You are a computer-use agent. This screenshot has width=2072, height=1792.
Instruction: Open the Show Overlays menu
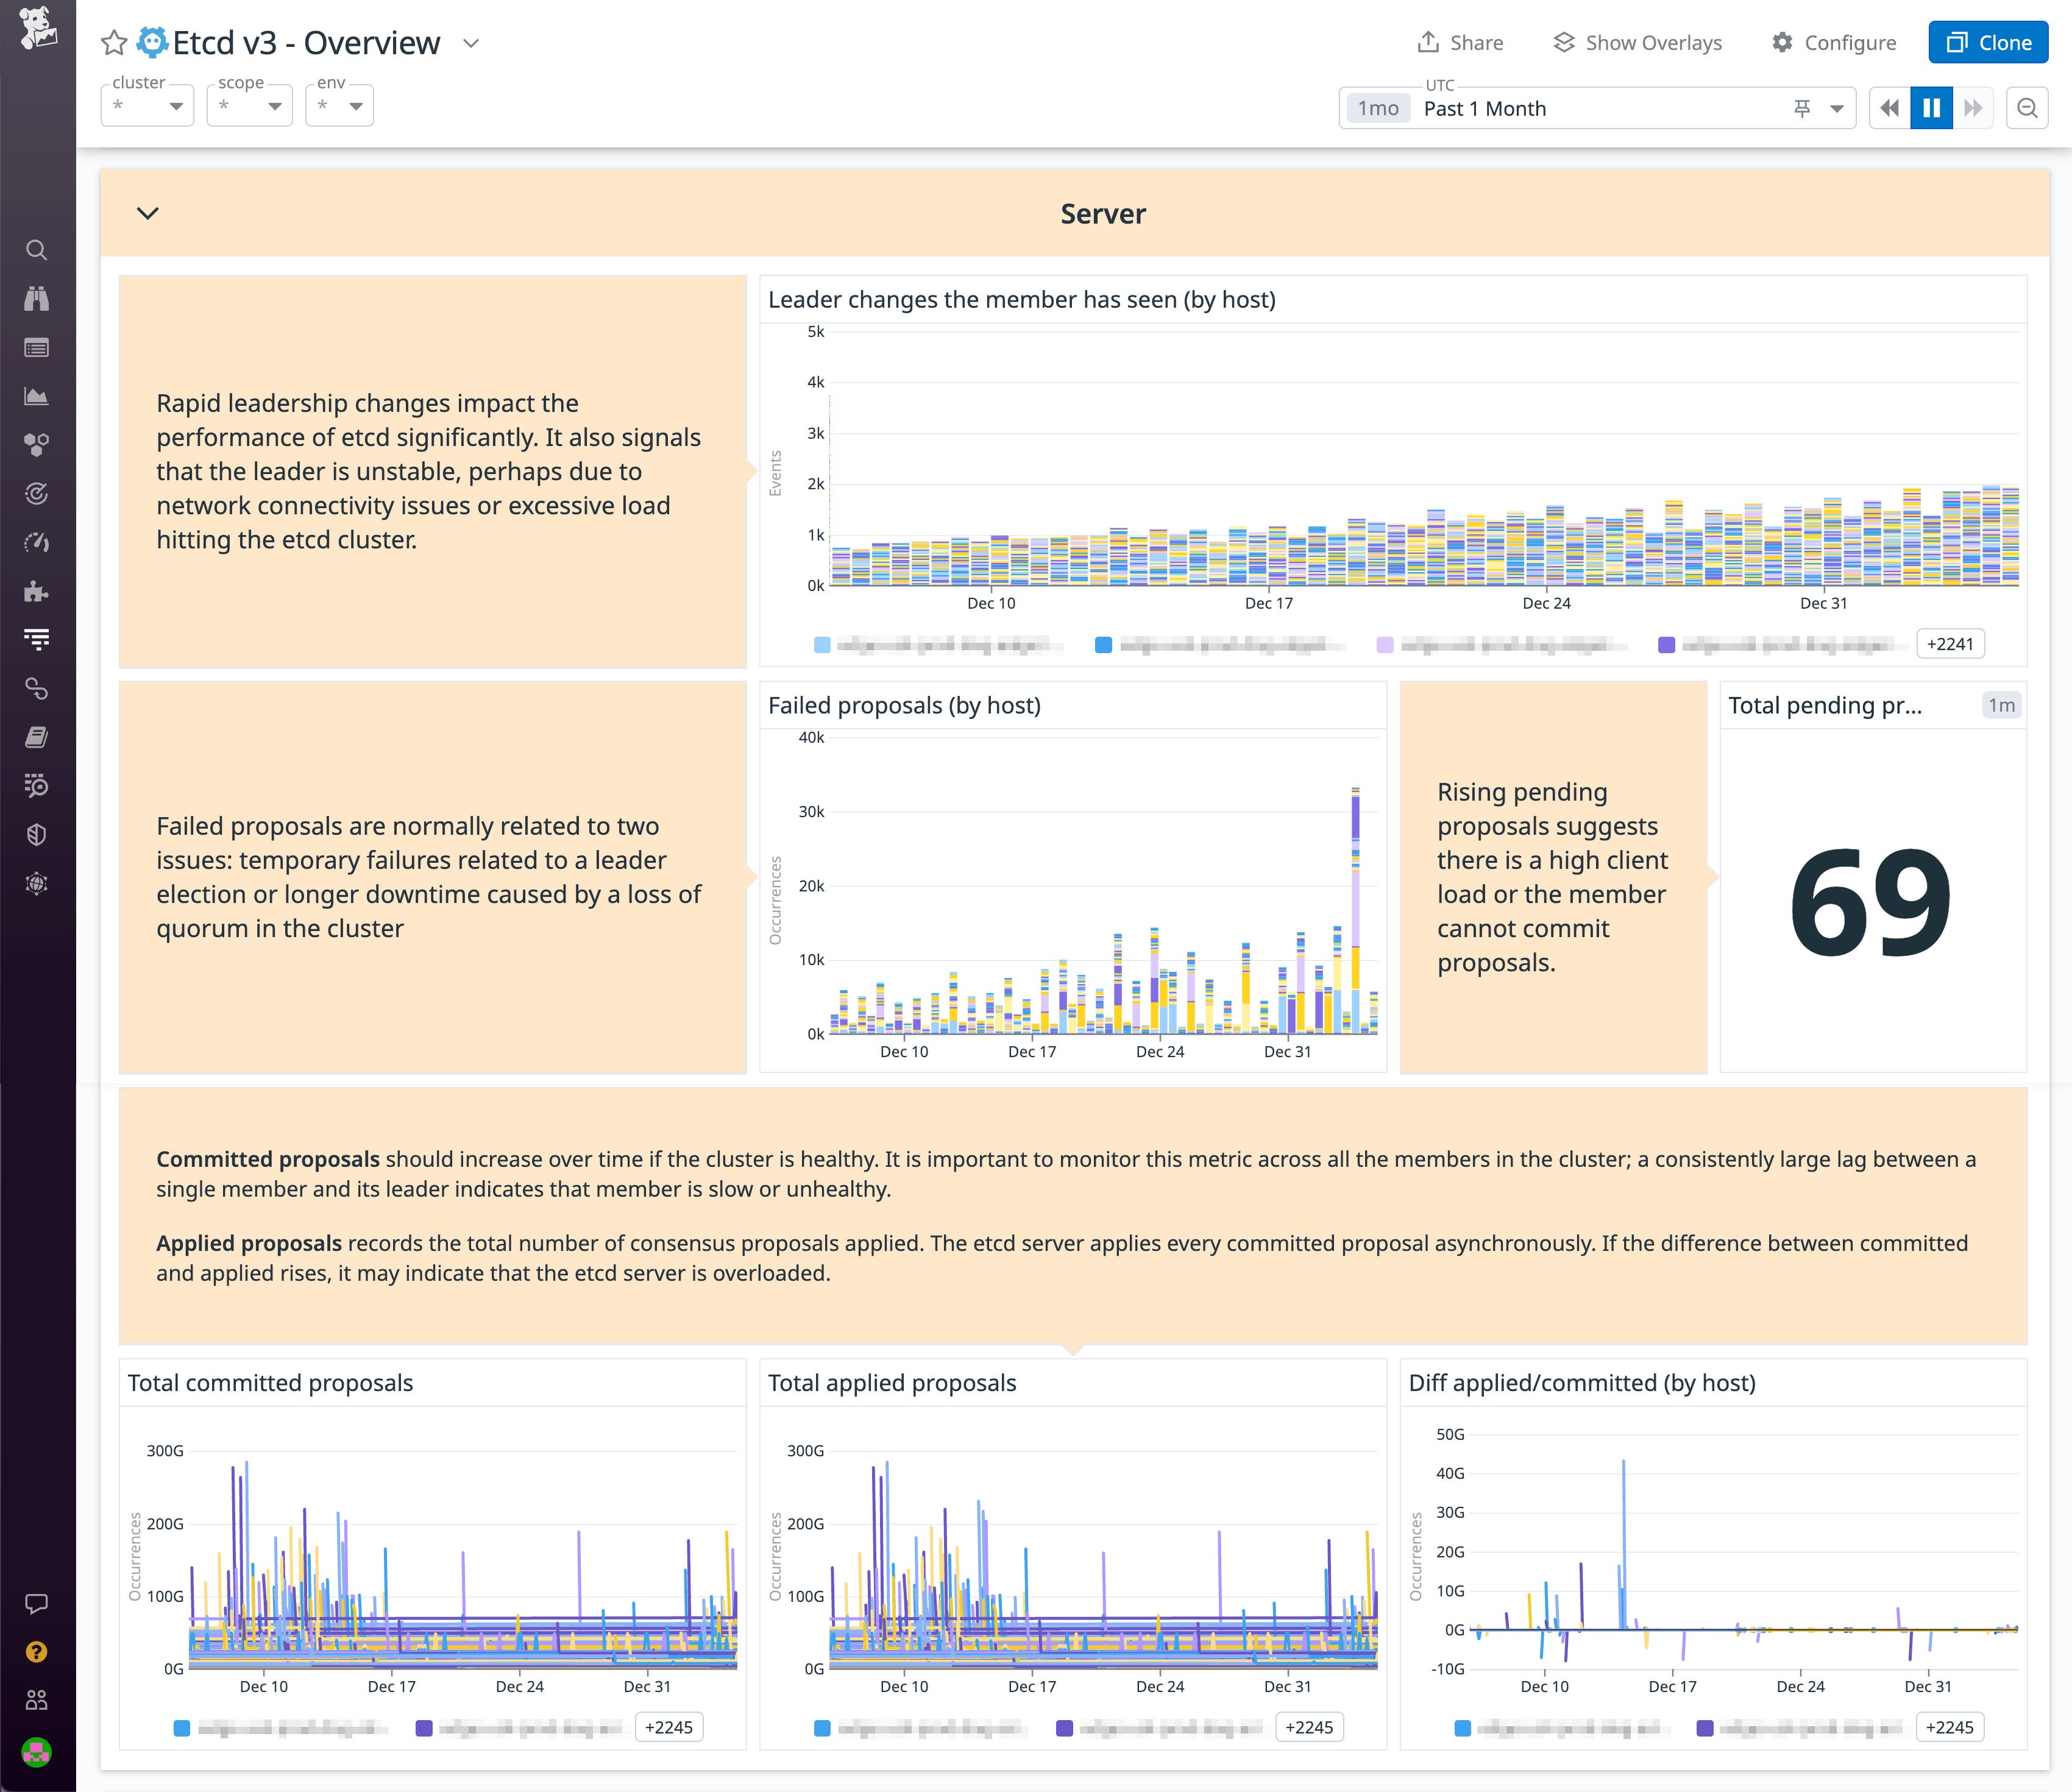[x=1636, y=42]
